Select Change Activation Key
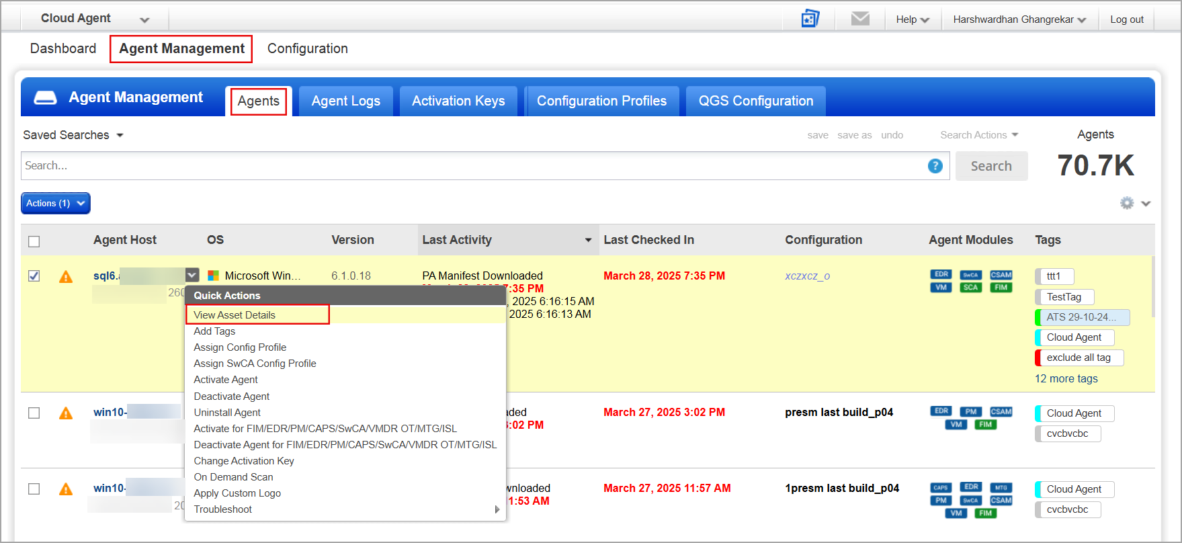This screenshot has height=543, width=1182. tap(244, 461)
